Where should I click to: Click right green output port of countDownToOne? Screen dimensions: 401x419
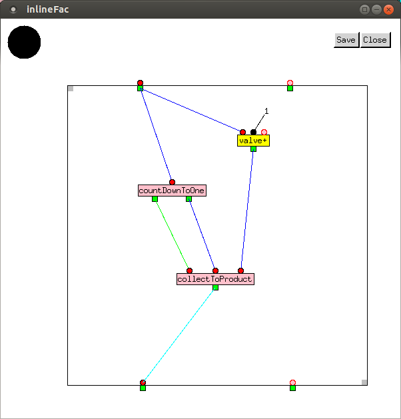(x=189, y=199)
